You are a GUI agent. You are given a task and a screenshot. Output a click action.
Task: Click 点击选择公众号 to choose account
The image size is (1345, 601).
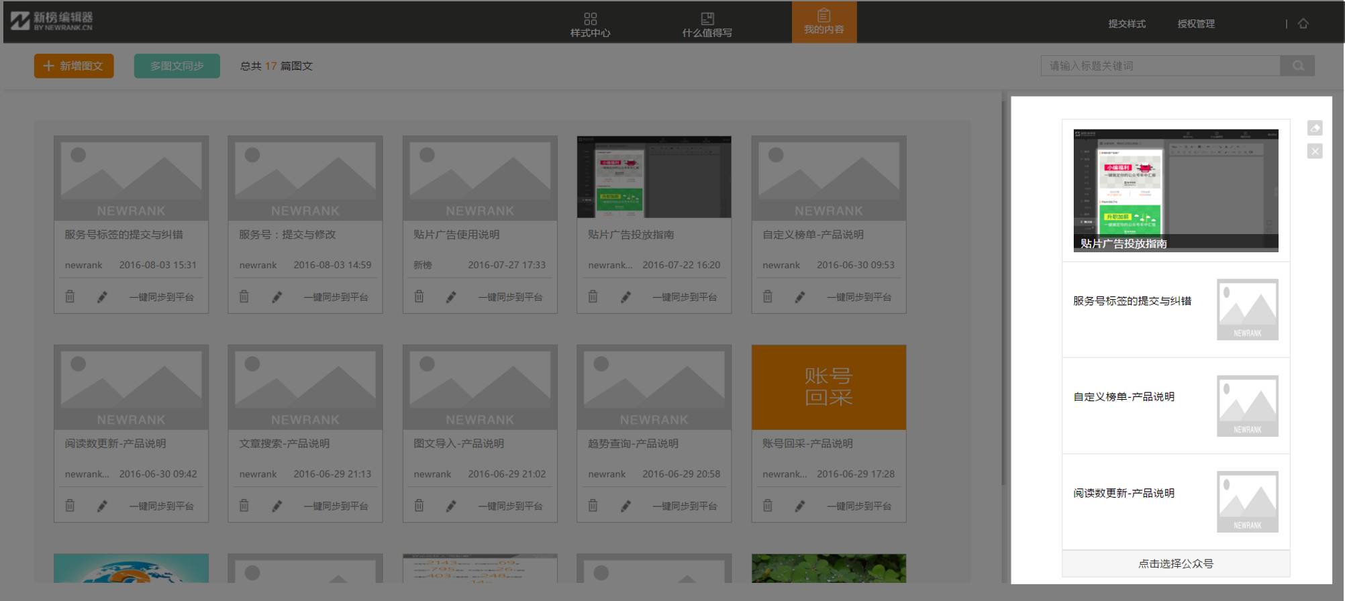pyautogui.click(x=1175, y=564)
